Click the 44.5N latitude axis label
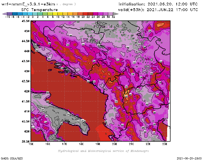The width and height of the screenshot is (207, 160). 25,41
